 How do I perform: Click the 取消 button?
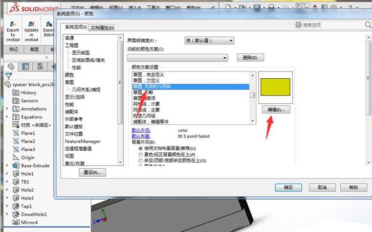coord(322,187)
